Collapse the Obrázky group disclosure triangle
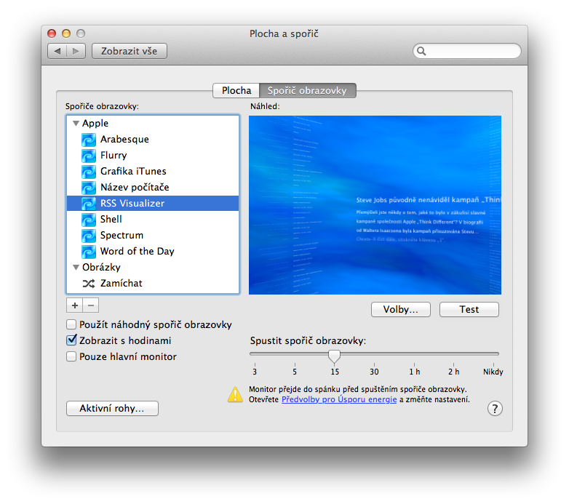The height and width of the screenshot is (504, 569). (x=76, y=268)
